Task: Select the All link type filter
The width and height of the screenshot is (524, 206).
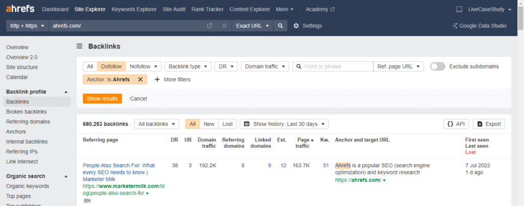Action: (x=90, y=66)
